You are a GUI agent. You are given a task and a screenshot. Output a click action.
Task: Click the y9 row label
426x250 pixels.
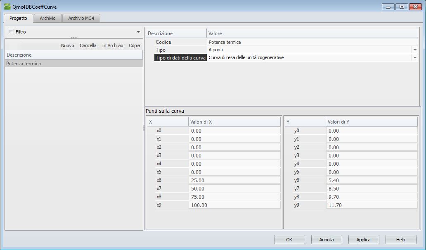pos(297,205)
